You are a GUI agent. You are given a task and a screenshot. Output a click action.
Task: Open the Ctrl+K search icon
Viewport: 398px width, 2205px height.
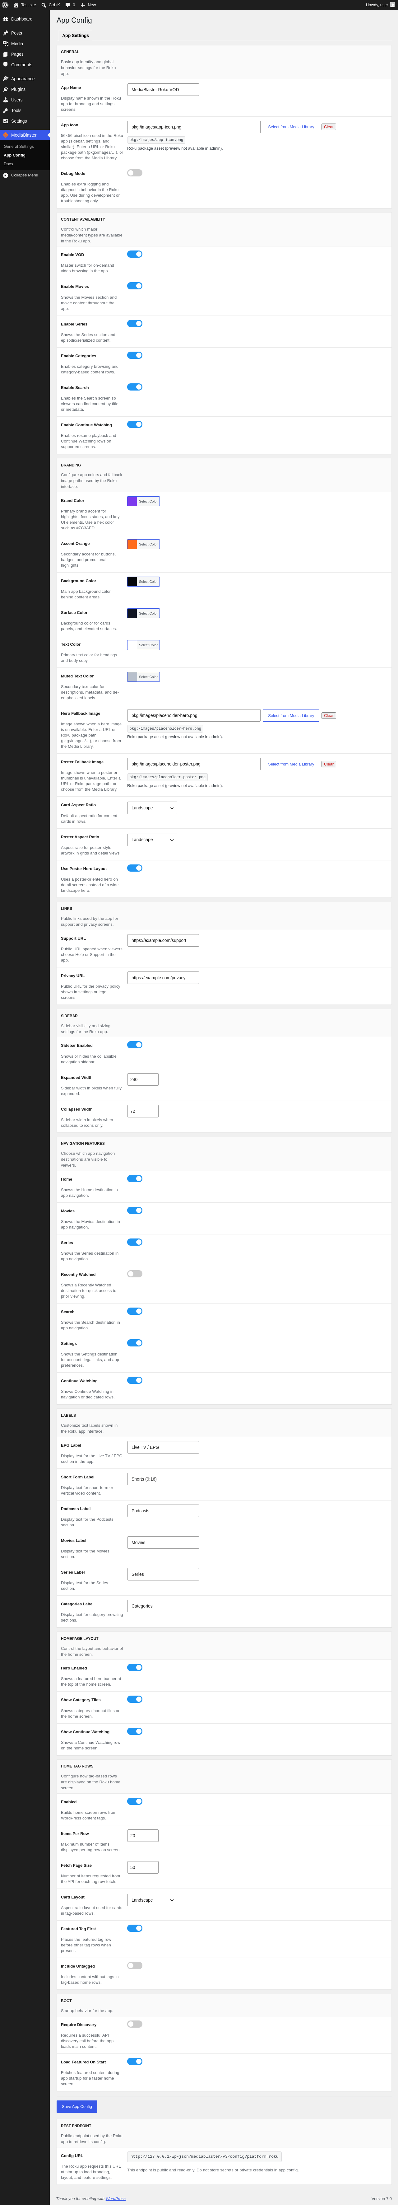pos(44,5)
